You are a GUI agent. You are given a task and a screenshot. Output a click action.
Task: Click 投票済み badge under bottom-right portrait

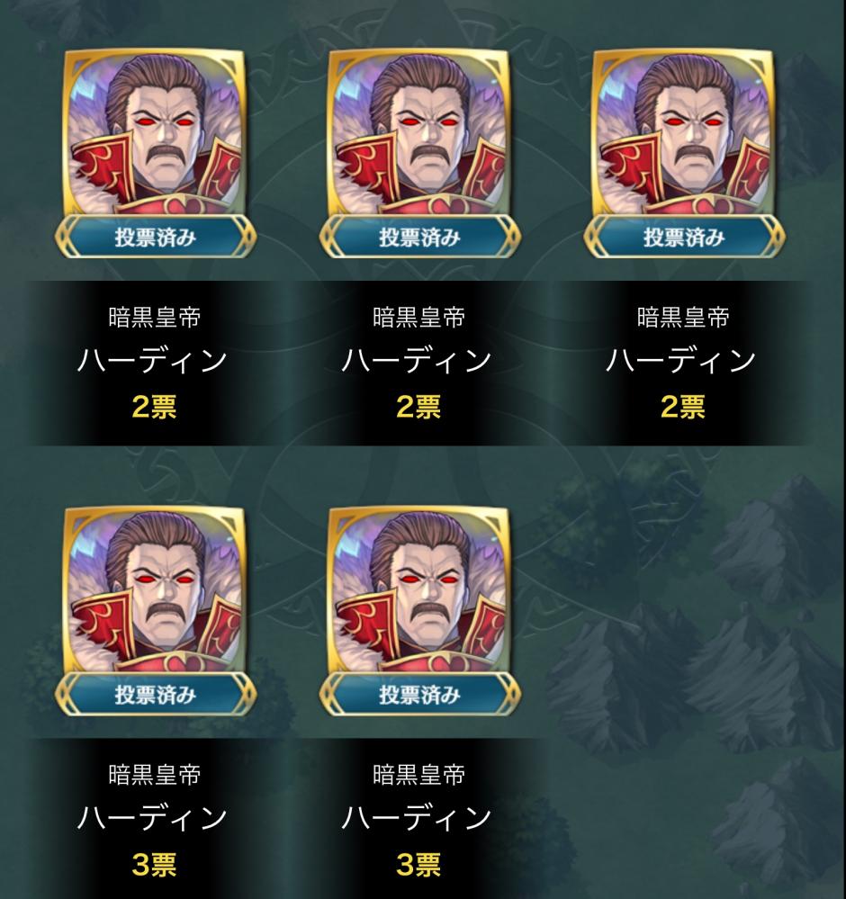(419, 695)
